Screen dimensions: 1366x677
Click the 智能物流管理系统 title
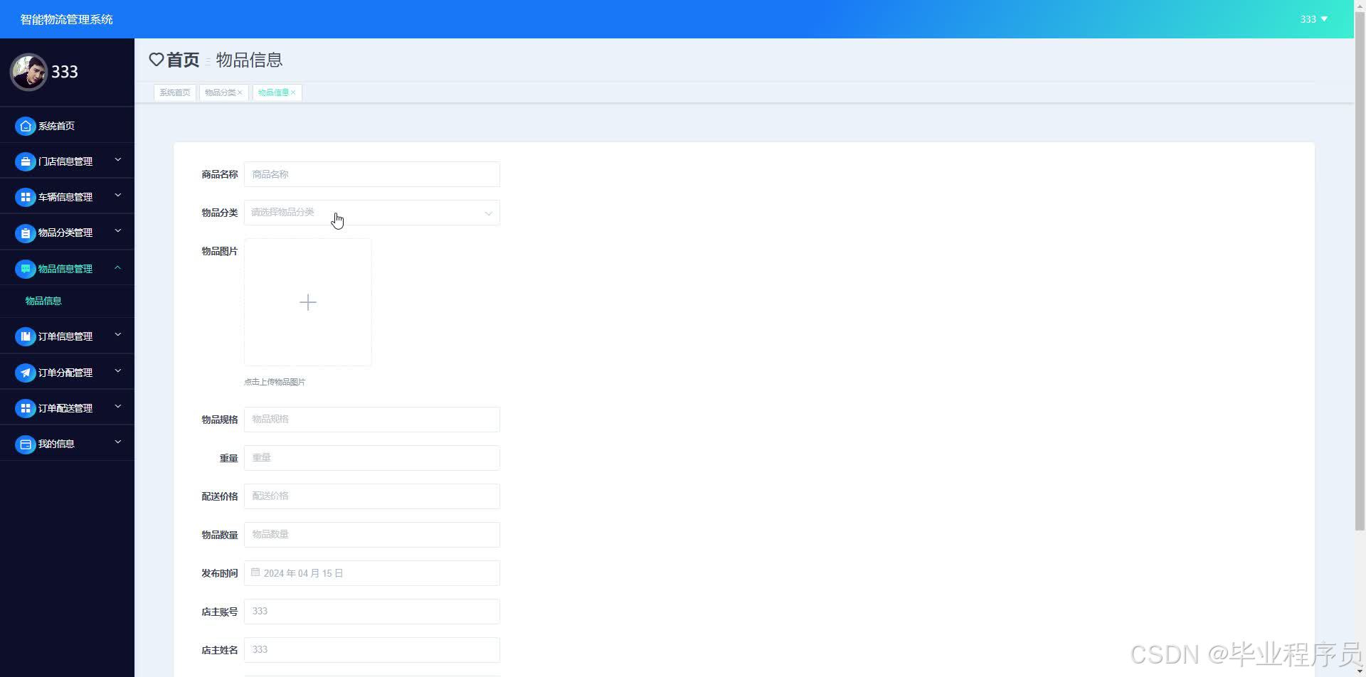[x=67, y=19]
